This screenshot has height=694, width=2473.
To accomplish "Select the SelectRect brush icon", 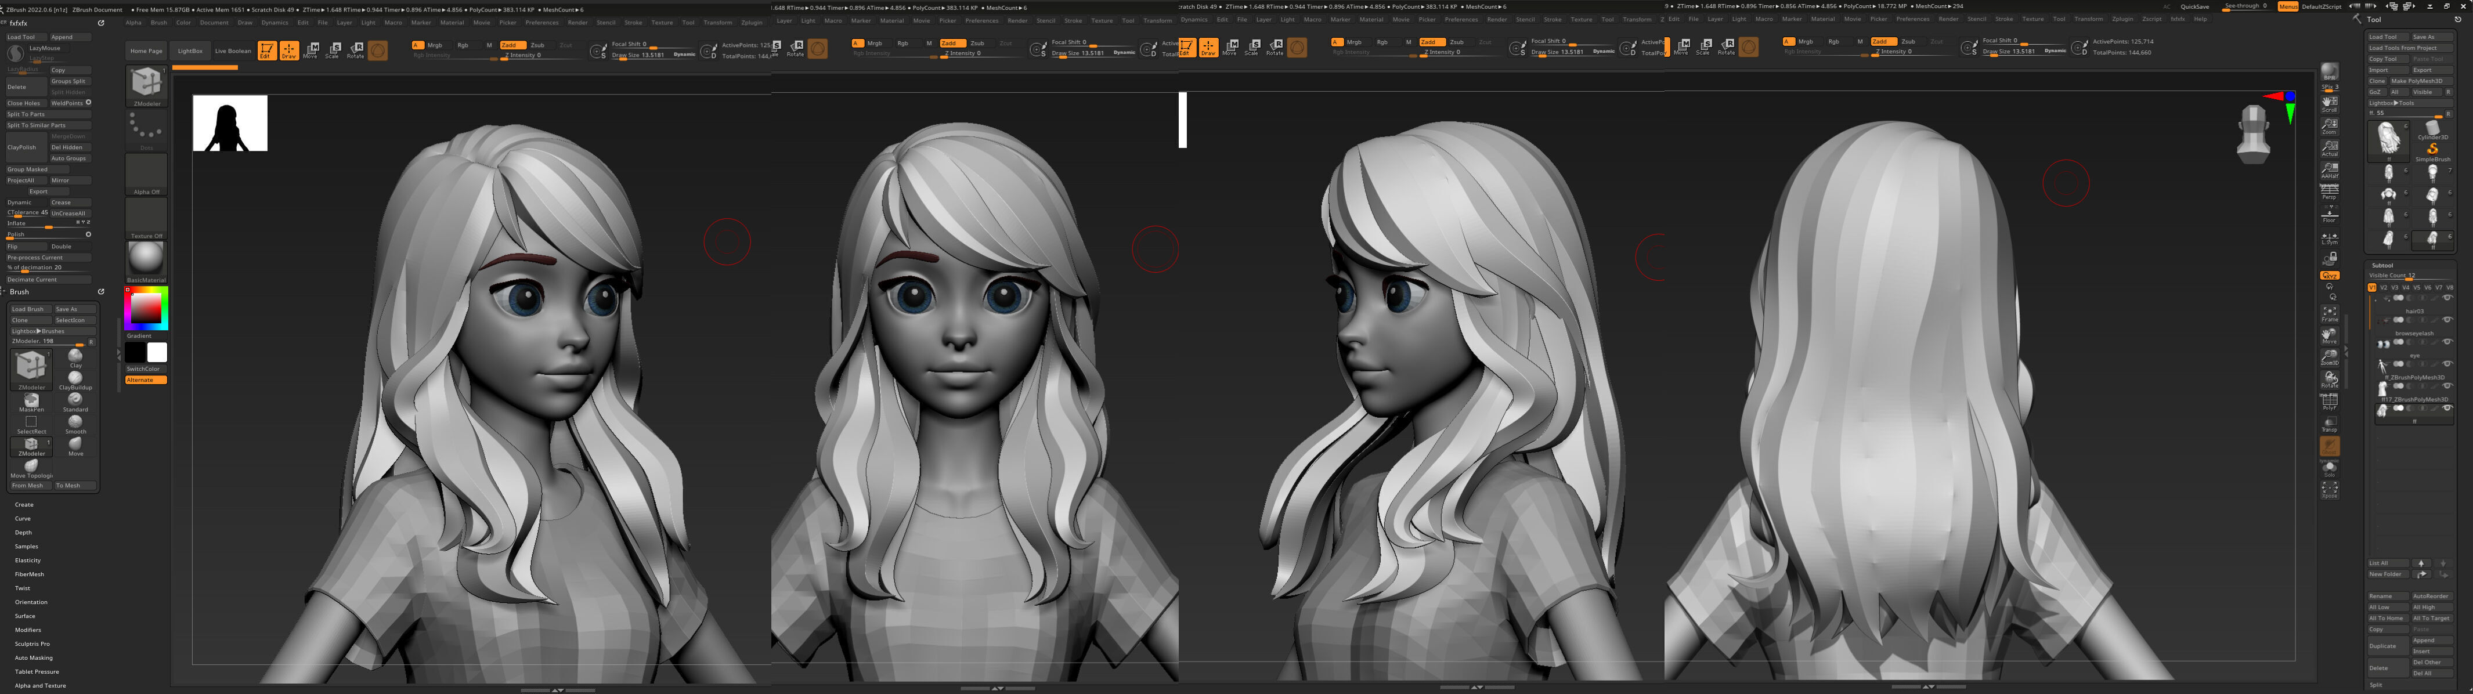I will pos(31,424).
